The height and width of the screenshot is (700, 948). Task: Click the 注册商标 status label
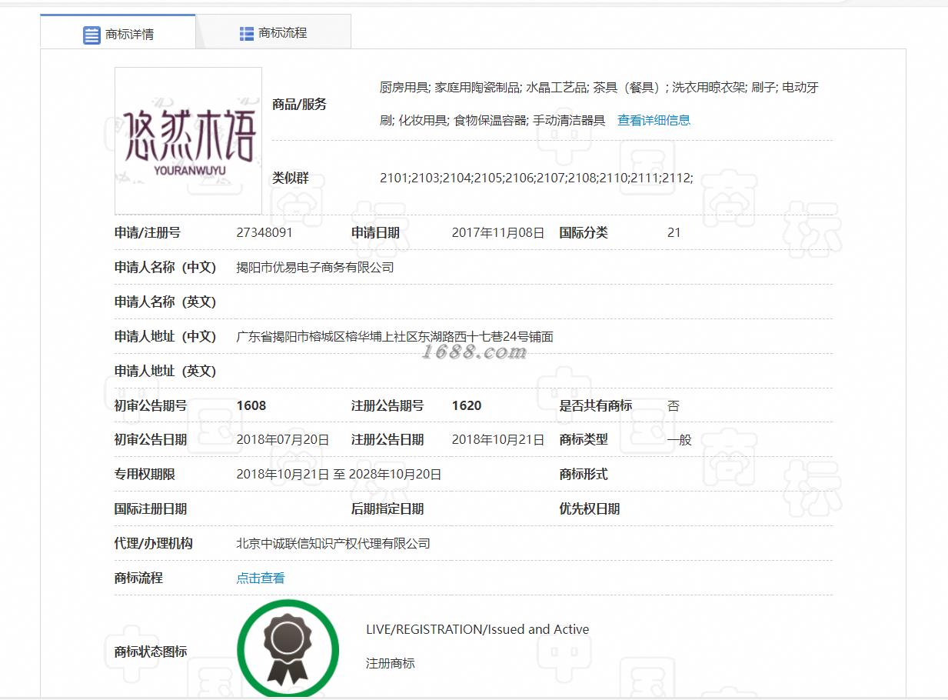pos(391,663)
